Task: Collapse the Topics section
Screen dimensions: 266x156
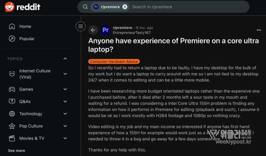Action: 65,59
